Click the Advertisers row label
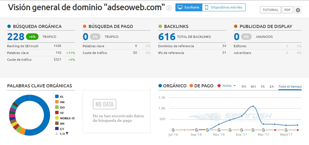The height and width of the screenshot is (145, 309). tap(243, 53)
